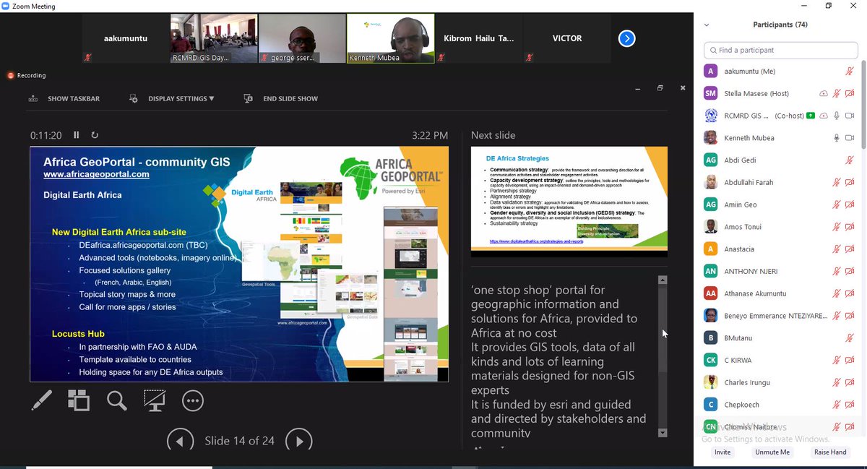Click Amos Tonui profile photo avatar
The width and height of the screenshot is (867, 469).
coord(711,227)
